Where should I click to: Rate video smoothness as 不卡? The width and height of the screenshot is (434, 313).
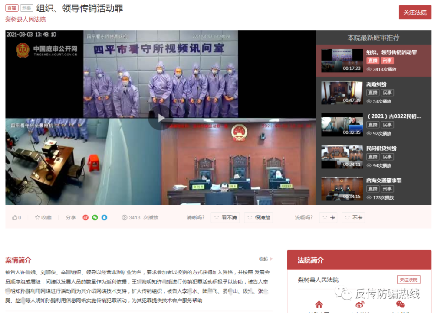[x=353, y=217]
